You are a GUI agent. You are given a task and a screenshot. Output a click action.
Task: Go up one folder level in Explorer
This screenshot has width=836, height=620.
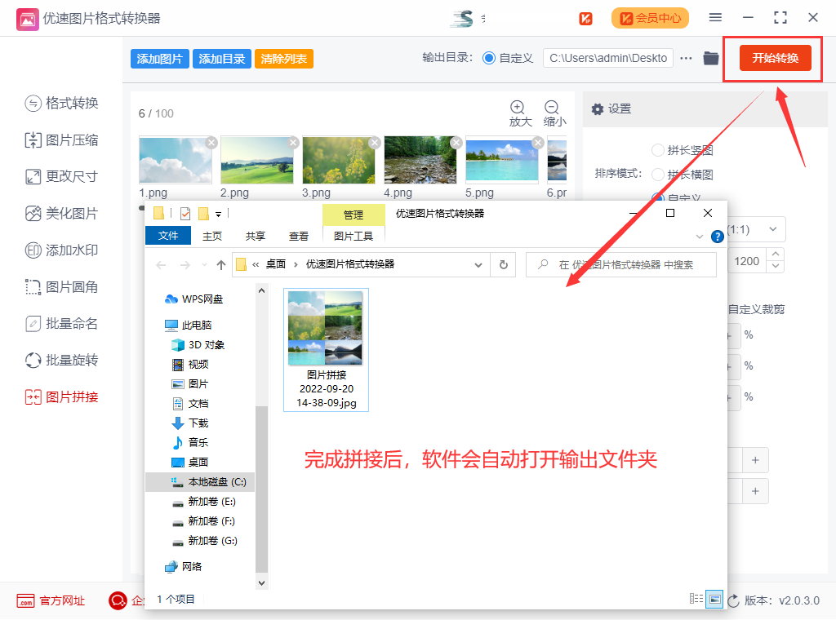pos(221,264)
